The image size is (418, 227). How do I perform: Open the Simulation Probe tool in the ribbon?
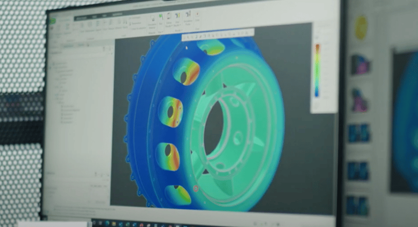(x=188, y=17)
